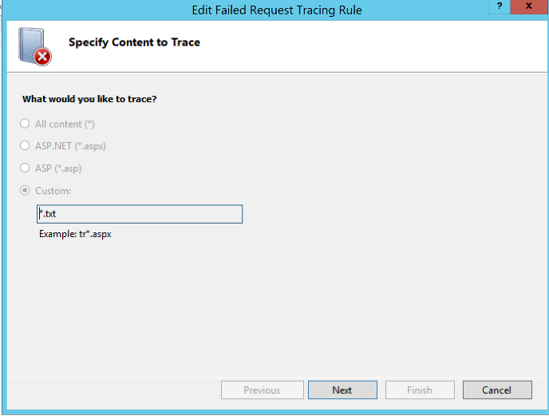Click the help question mark button

click(x=500, y=6)
